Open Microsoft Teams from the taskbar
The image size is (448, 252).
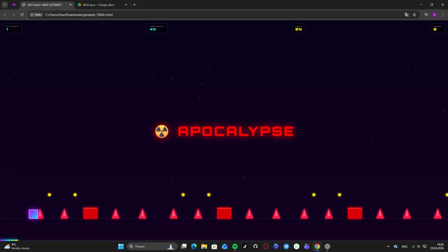point(307,246)
